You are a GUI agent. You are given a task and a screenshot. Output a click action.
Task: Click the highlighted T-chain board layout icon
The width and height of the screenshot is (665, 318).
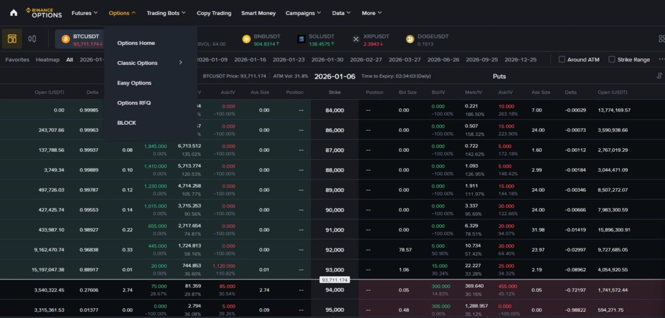tap(12, 39)
